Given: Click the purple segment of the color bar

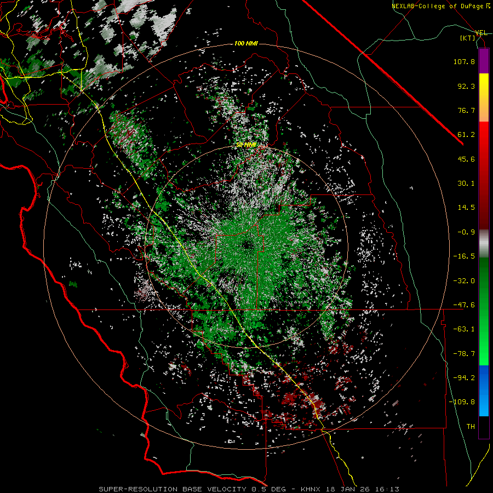Looking at the screenshot, I should [484, 61].
